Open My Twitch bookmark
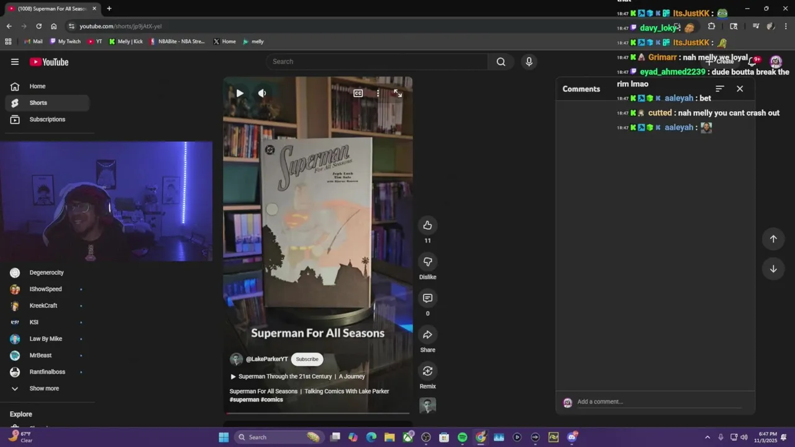 coord(65,42)
